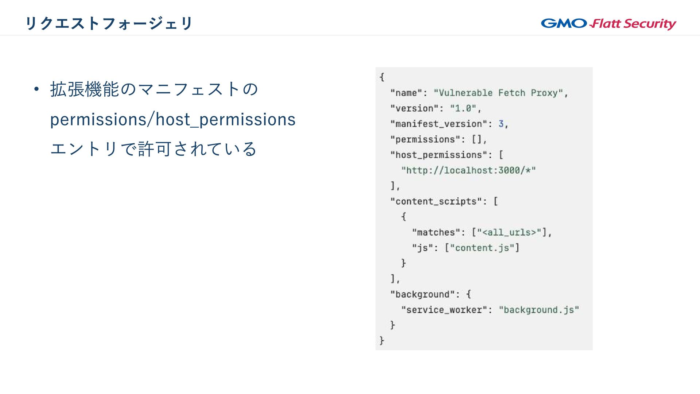Click the "host_permissions" key
700x394 pixels.
coord(439,155)
